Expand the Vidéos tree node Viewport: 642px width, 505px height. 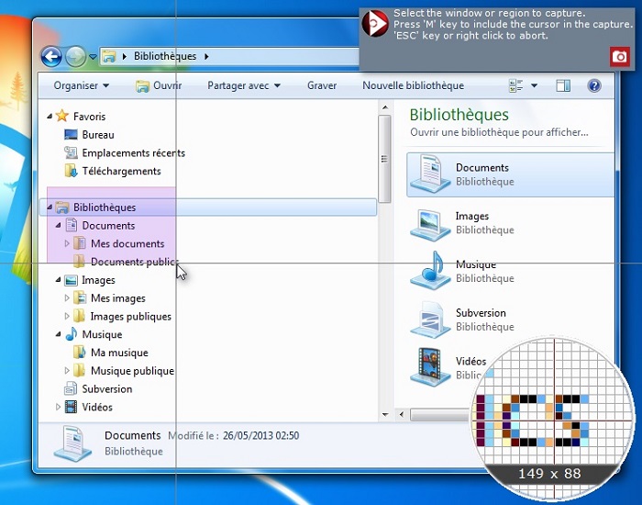(58, 407)
